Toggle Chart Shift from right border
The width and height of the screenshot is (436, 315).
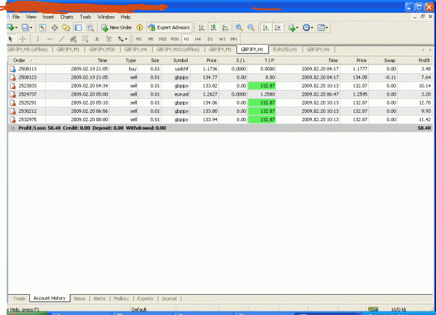(278, 27)
